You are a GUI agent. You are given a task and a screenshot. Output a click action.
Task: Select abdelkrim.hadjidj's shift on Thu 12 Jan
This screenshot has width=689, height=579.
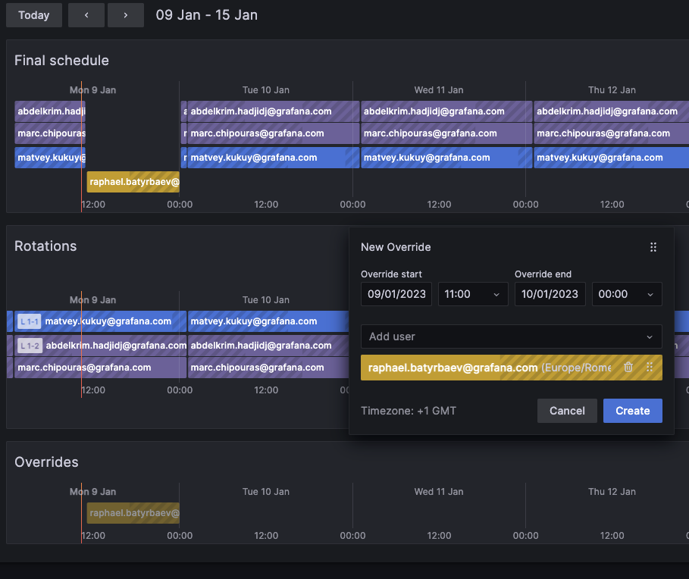(x=606, y=111)
